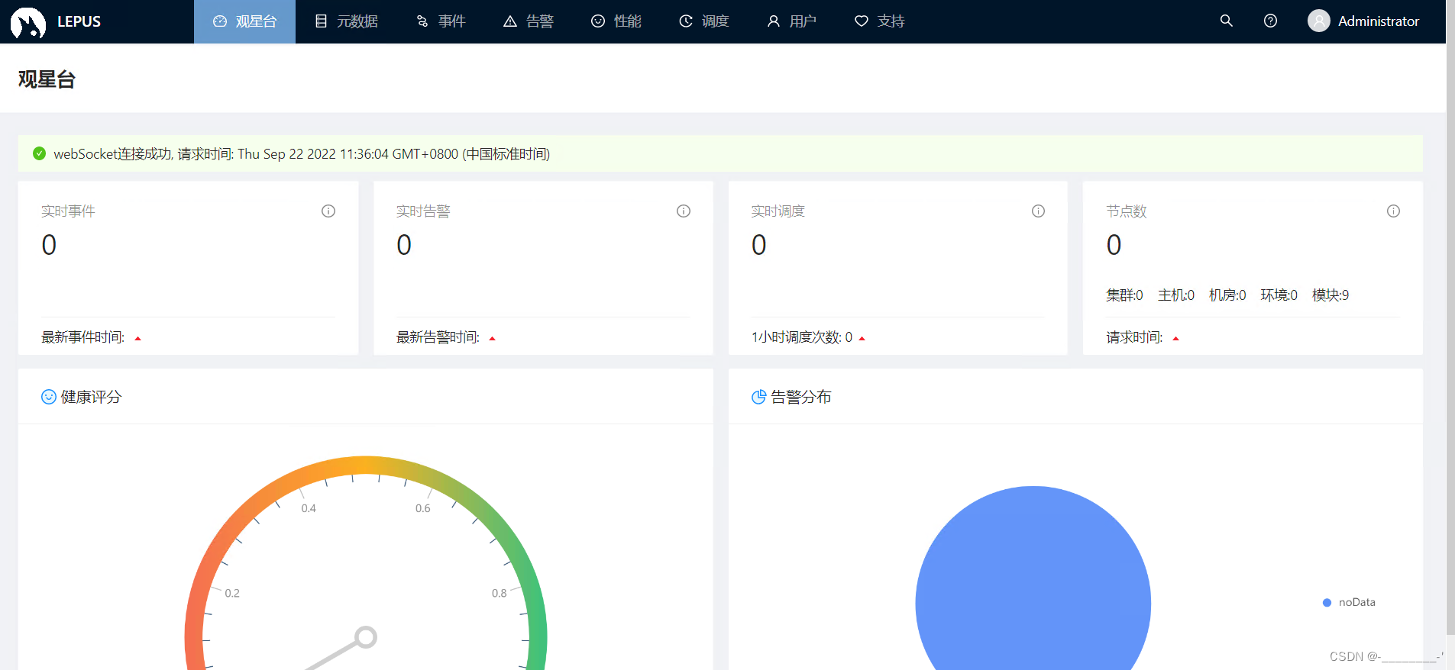Click the 集群:0 node count
1455x670 pixels.
[1124, 295]
